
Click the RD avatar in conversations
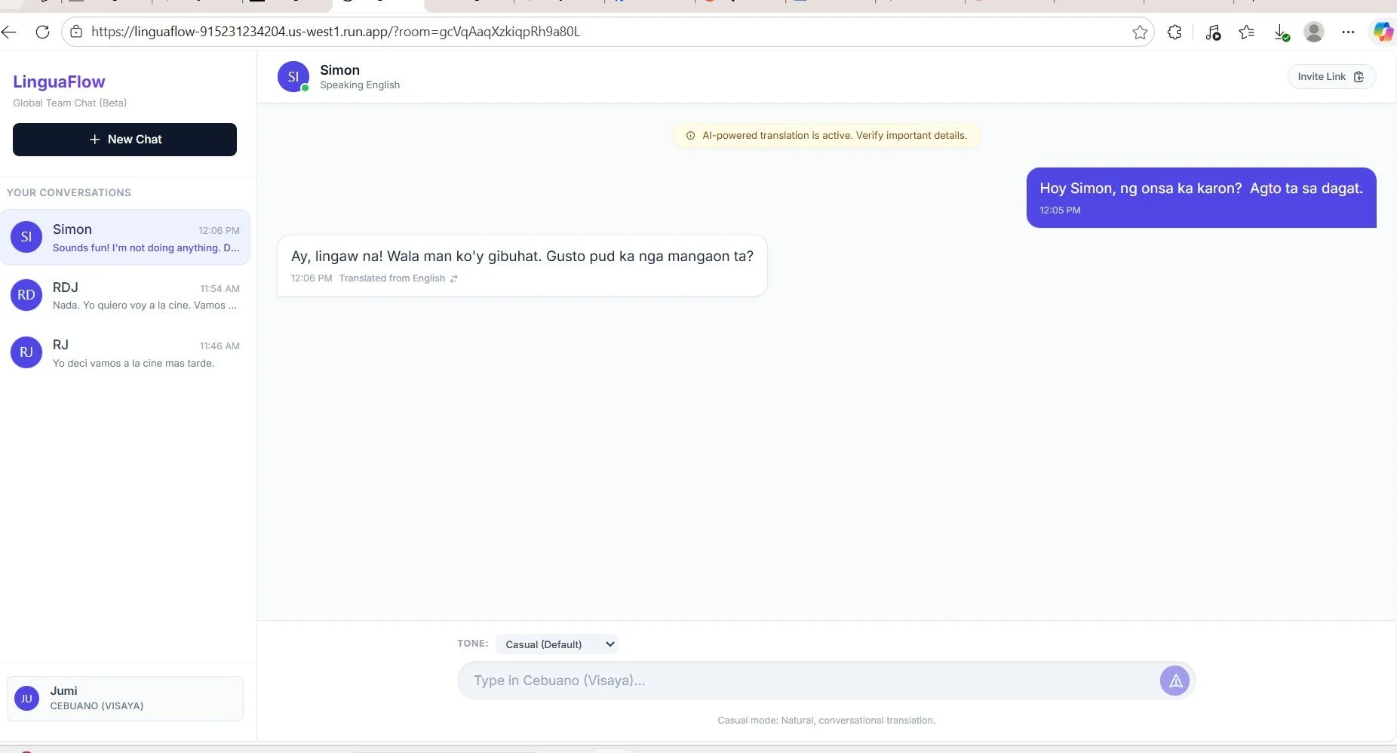pos(26,295)
